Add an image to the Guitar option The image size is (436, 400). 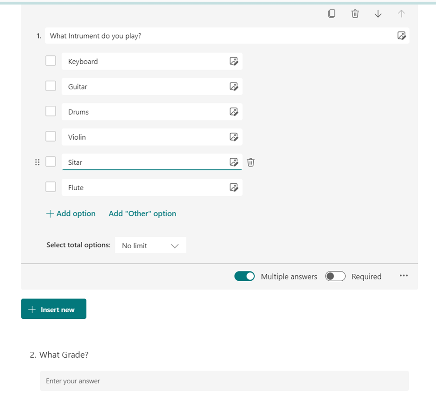[234, 86]
